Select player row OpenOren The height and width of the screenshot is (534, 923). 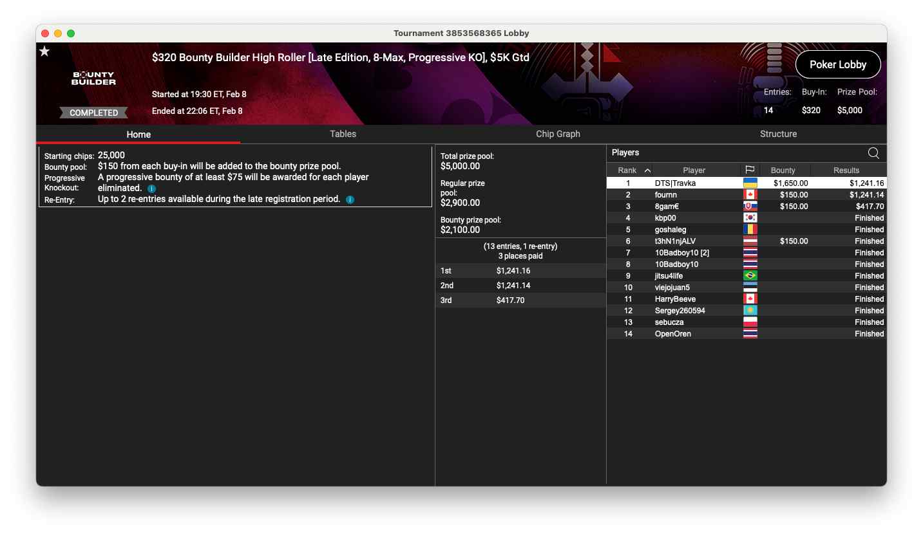coord(747,334)
